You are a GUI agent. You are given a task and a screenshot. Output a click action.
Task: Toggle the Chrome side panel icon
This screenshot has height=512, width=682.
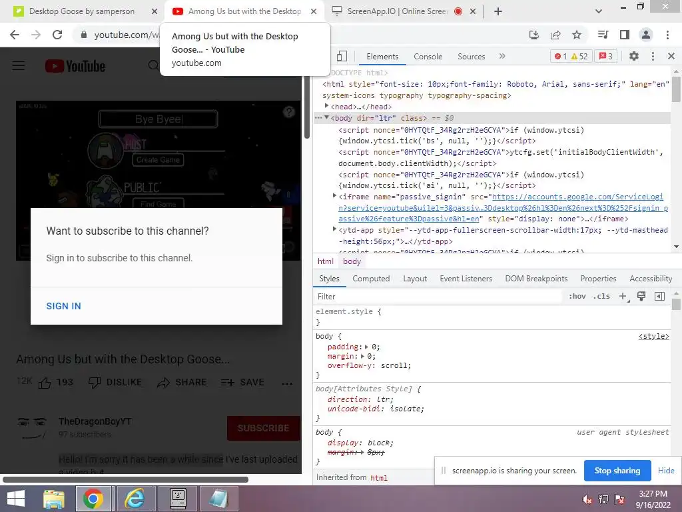pos(625,35)
